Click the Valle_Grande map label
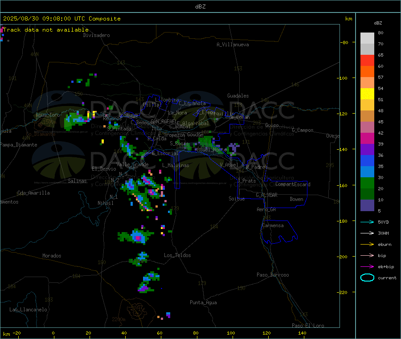 point(132,164)
